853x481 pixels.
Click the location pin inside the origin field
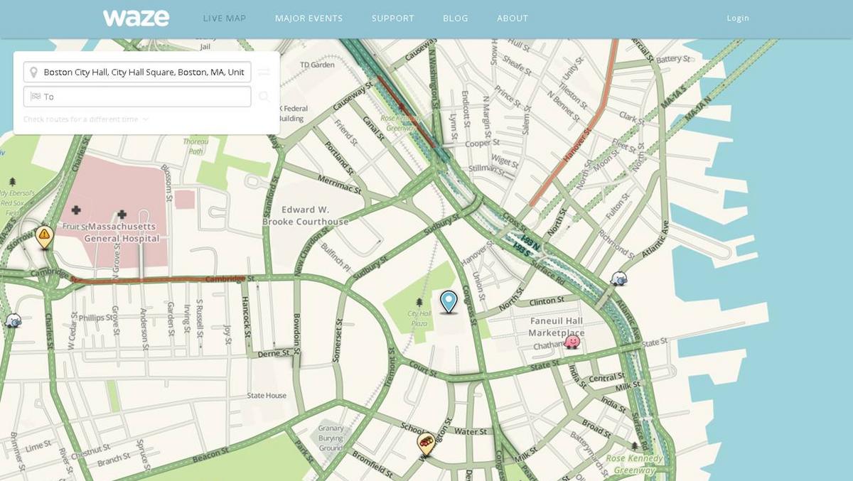pos(33,71)
